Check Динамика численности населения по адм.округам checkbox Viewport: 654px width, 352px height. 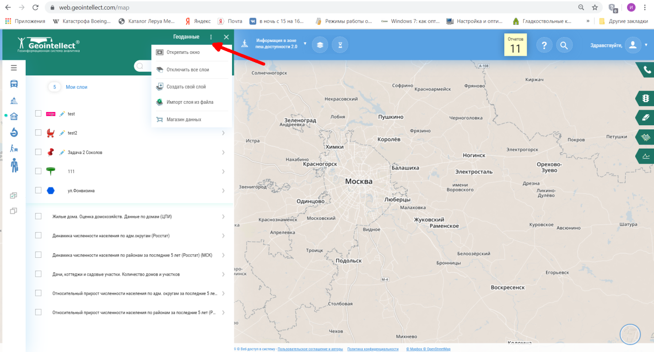coord(38,235)
